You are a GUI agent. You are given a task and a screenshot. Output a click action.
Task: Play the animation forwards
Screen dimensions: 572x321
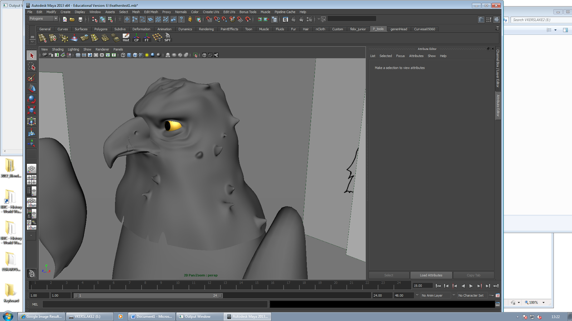tap(471, 286)
